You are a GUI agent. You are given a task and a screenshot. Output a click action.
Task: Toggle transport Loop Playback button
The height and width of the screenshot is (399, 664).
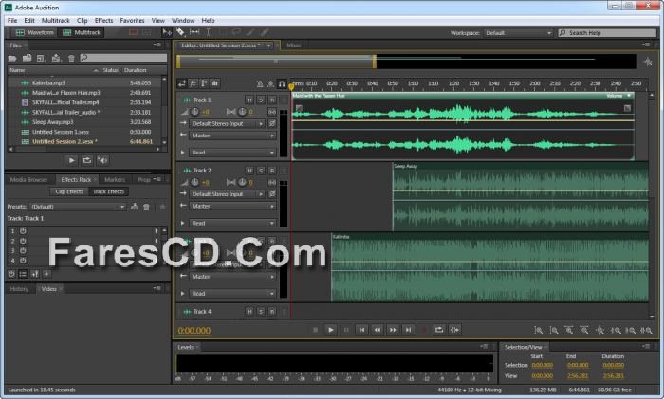[438, 330]
